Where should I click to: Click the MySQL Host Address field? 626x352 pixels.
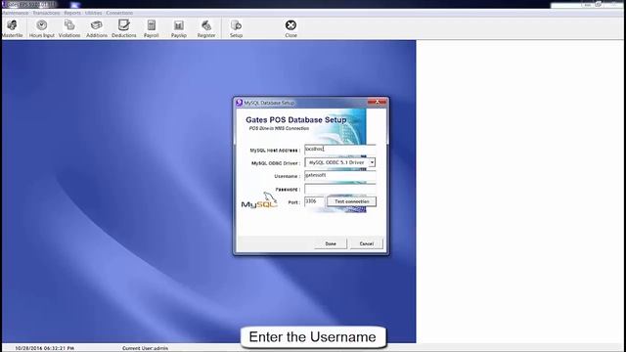point(340,150)
